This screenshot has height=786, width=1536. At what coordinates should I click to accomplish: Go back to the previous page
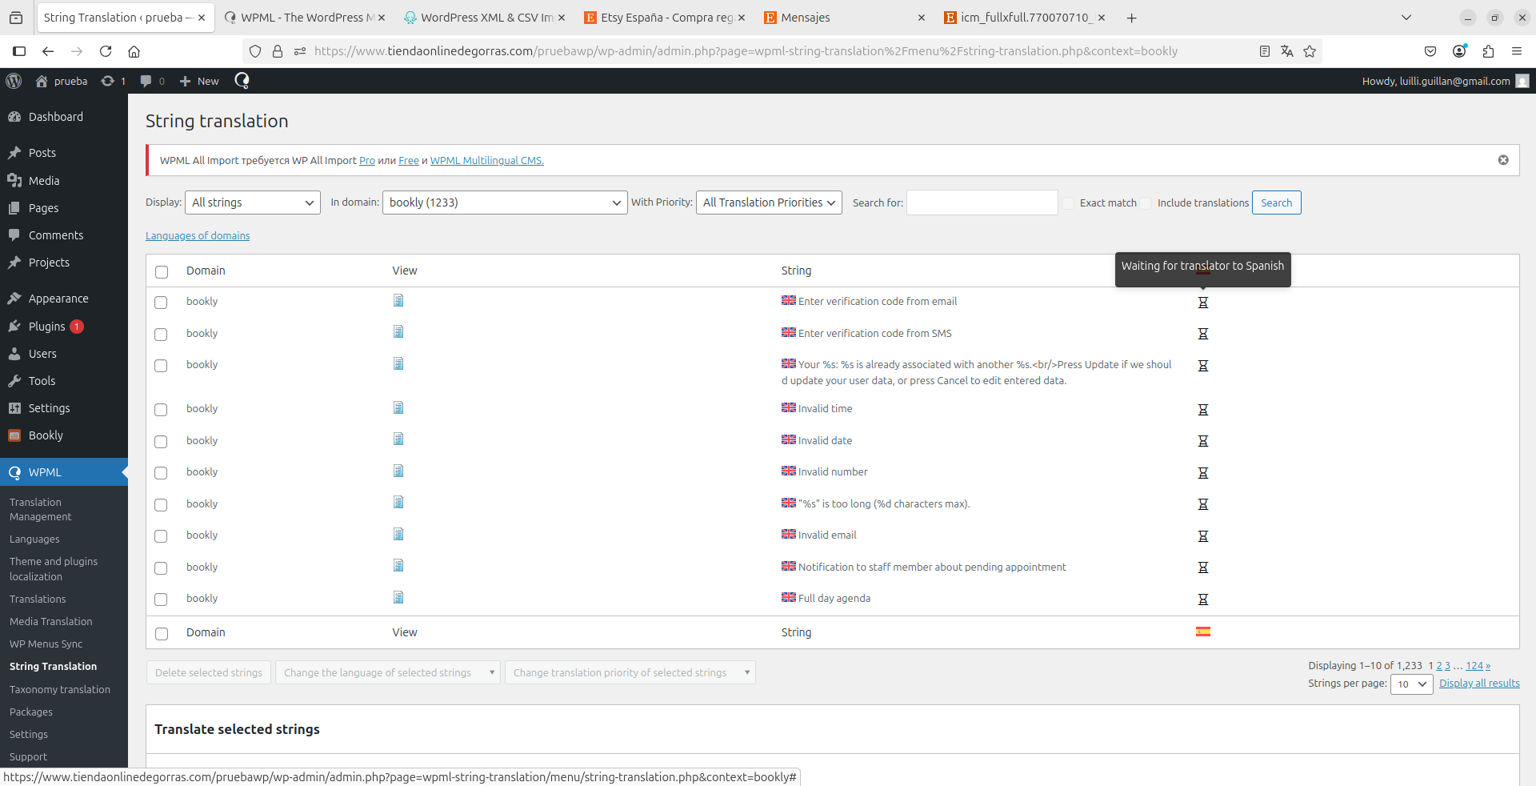48,51
